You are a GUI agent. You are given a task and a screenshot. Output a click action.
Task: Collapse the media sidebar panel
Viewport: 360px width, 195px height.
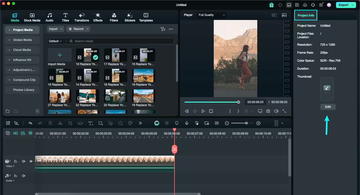point(37,111)
